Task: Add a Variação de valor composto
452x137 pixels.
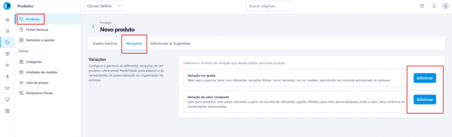Action: (x=425, y=99)
